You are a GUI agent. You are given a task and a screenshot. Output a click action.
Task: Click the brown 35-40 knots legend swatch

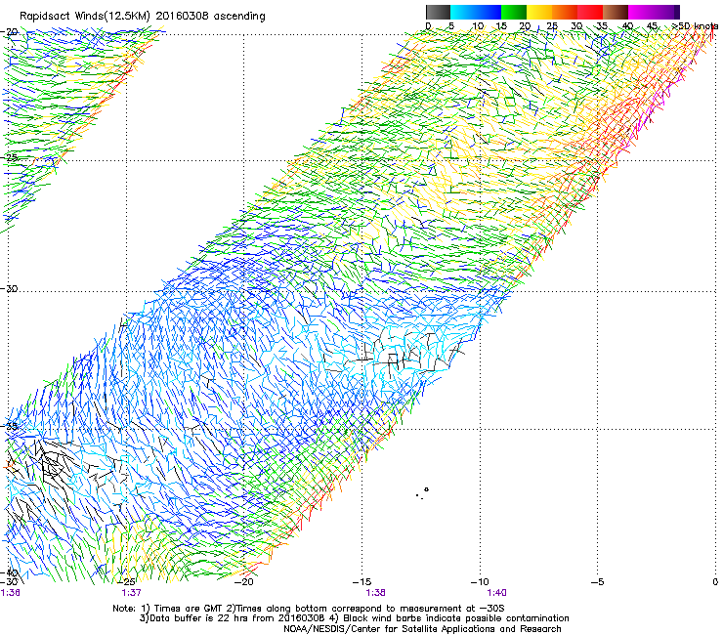616,12
